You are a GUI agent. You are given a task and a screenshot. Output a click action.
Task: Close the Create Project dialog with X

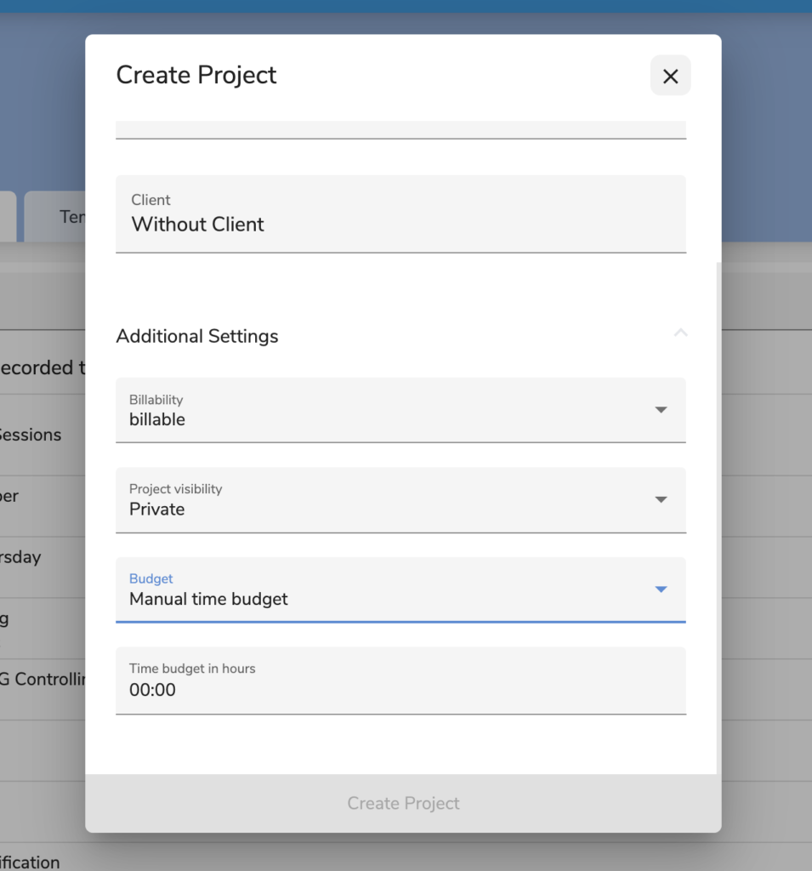pyautogui.click(x=670, y=76)
